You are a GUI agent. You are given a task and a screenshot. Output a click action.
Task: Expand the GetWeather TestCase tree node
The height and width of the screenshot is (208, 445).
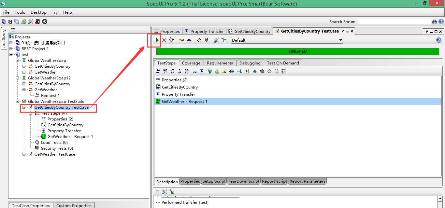tap(24, 154)
